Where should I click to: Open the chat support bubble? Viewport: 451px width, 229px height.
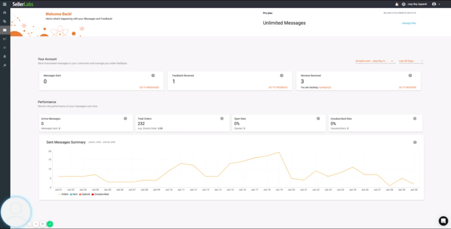pyautogui.click(x=443, y=221)
